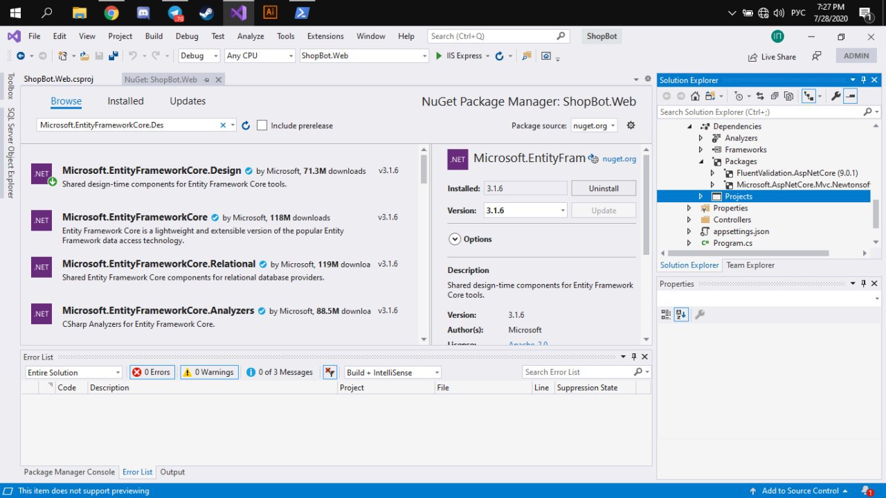Expand the Options section
The image size is (886, 498).
(455, 239)
